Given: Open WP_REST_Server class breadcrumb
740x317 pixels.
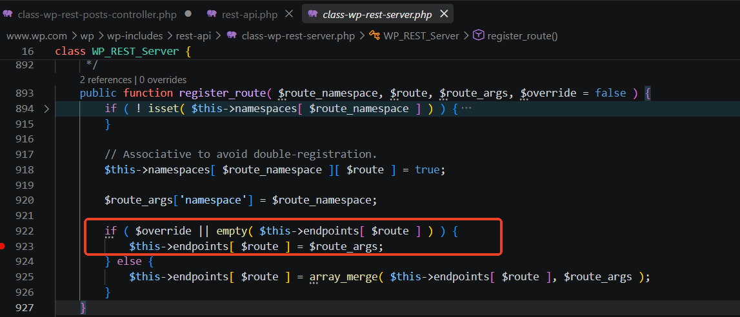Looking at the screenshot, I should click(x=421, y=36).
